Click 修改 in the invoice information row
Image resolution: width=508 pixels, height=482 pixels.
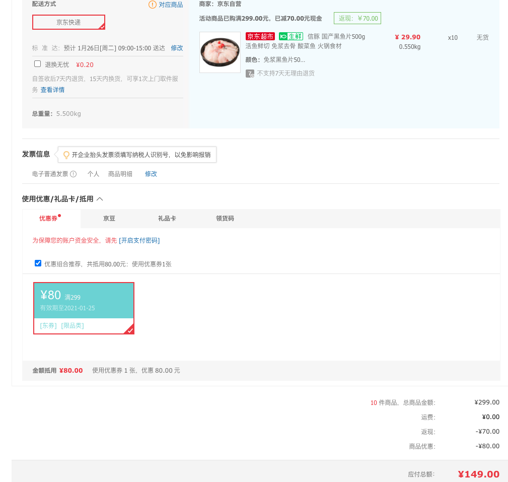(151, 174)
